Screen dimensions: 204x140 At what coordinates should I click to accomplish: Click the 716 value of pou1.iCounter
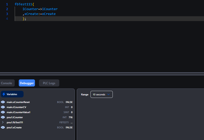click(x=70, y=117)
